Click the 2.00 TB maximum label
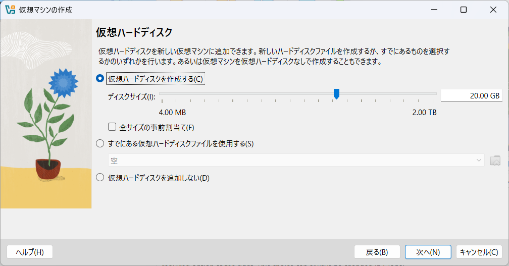Viewport: 509px width, 266px height. pyautogui.click(x=424, y=113)
